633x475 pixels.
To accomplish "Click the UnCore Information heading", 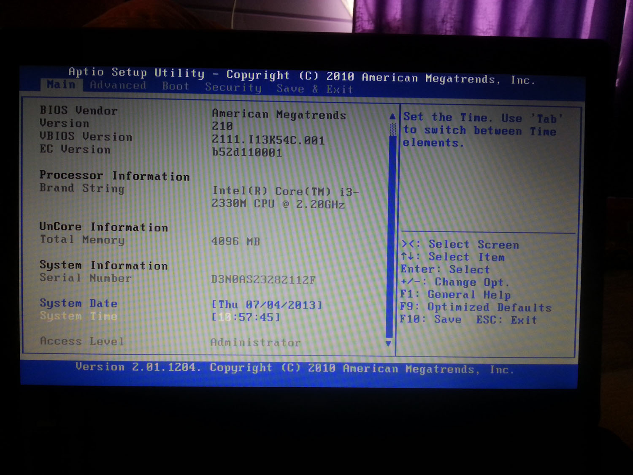I will [x=103, y=227].
